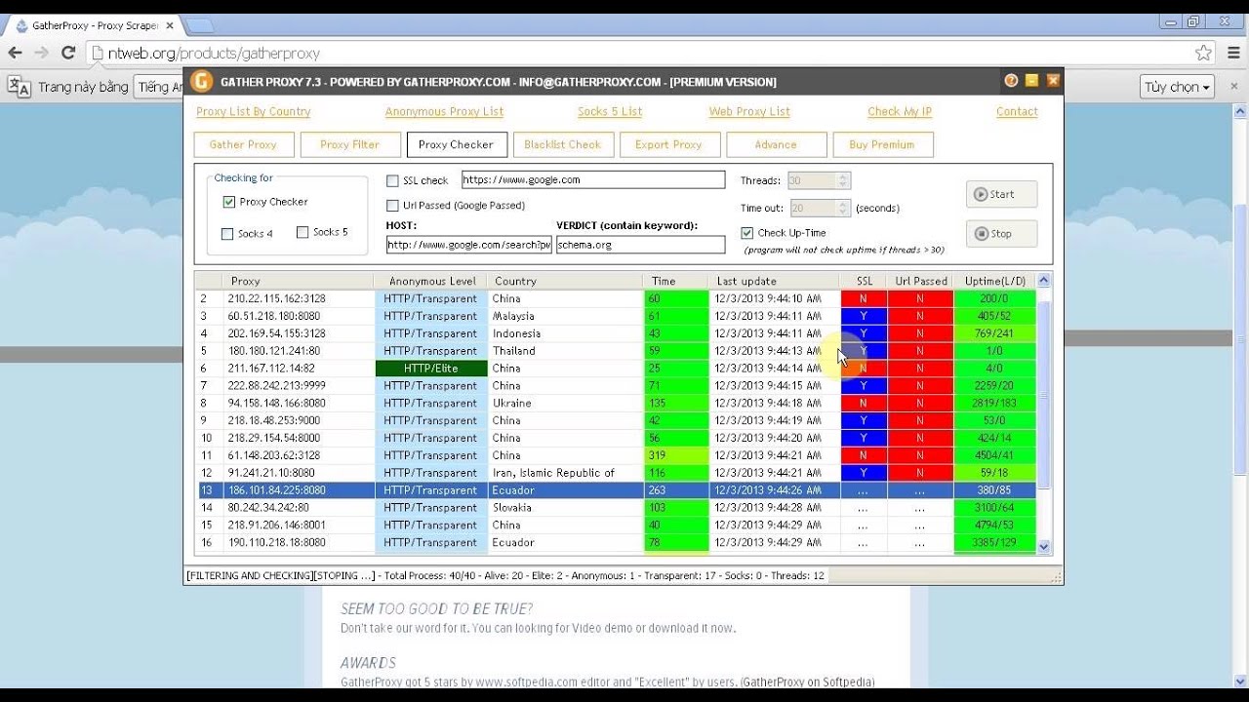The image size is (1249, 702).
Task: Open the Tùy chọn options dropdown
Action: pyautogui.click(x=1177, y=87)
